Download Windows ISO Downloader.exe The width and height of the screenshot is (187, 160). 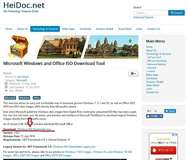(x=34, y=129)
